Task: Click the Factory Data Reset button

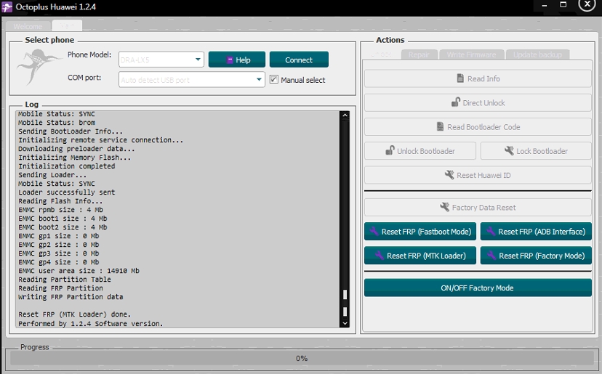Action: click(478, 207)
